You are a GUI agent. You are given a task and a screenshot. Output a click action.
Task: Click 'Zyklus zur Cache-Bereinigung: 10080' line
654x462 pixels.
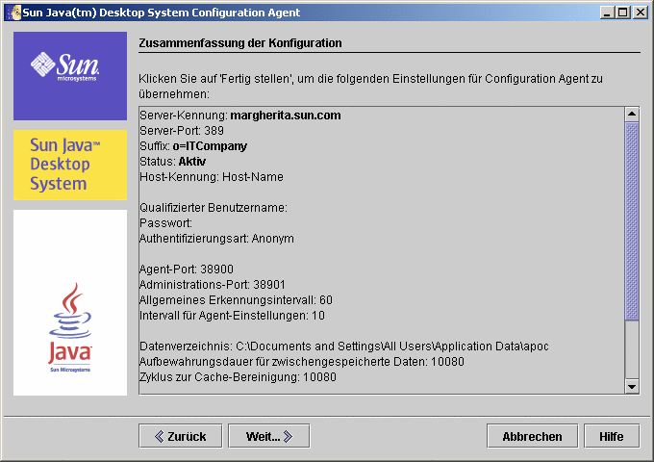tap(238, 377)
